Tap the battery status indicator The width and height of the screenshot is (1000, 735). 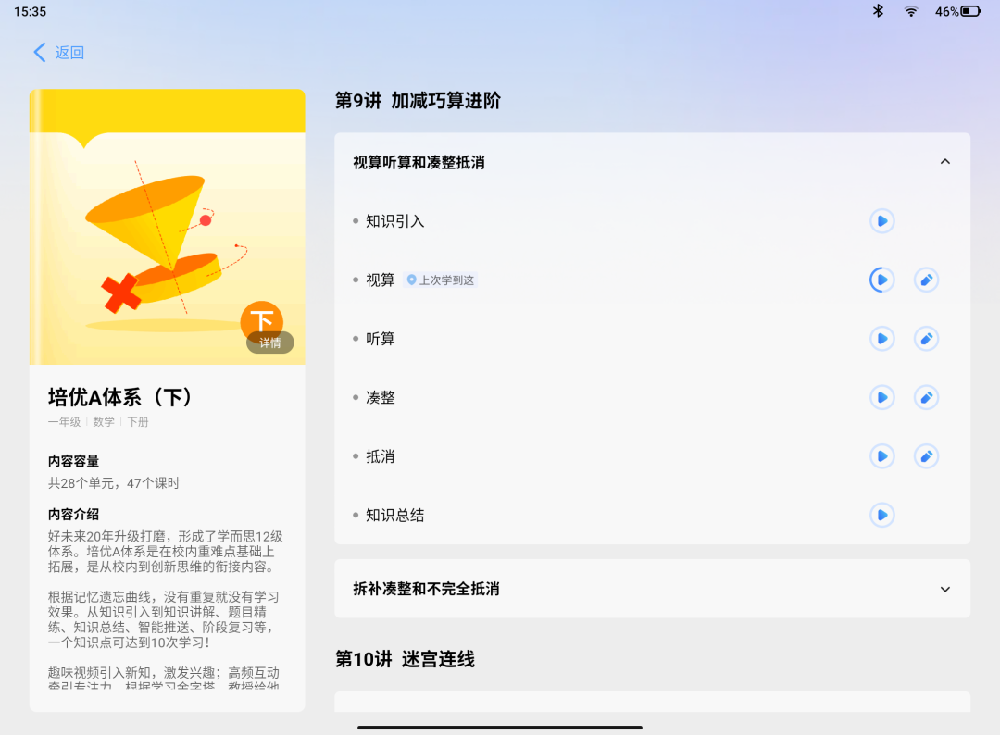point(958,11)
